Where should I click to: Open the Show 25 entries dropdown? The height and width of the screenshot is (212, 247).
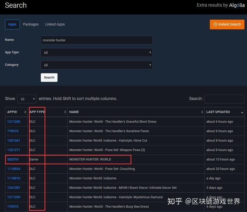point(27,99)
